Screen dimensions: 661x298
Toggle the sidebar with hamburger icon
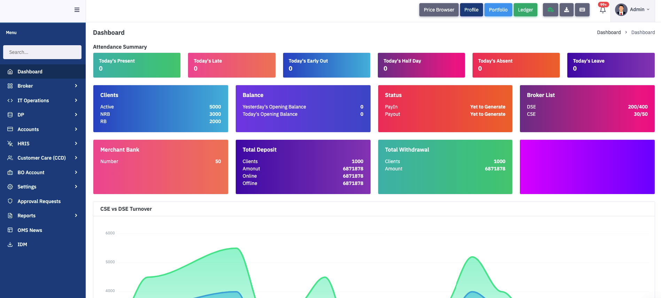coord(77,10)
